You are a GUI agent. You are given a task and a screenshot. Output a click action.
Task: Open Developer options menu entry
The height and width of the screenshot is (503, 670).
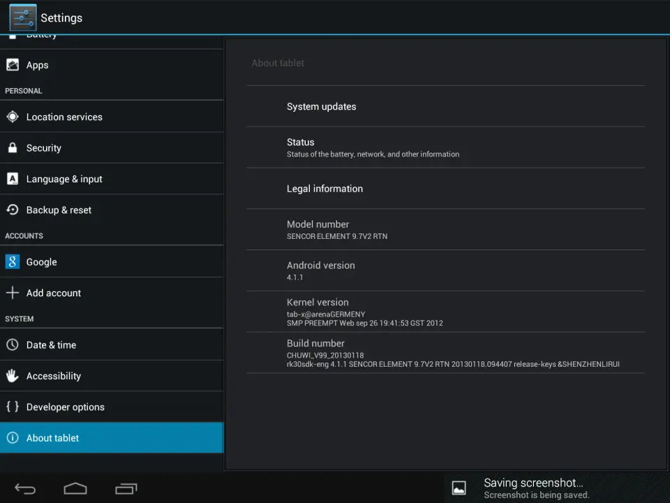tap(65, 407)
